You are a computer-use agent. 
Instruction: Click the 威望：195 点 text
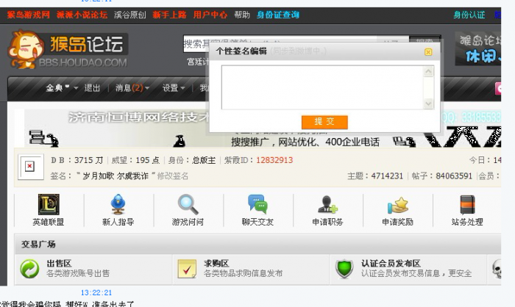[x=135, y=160]
